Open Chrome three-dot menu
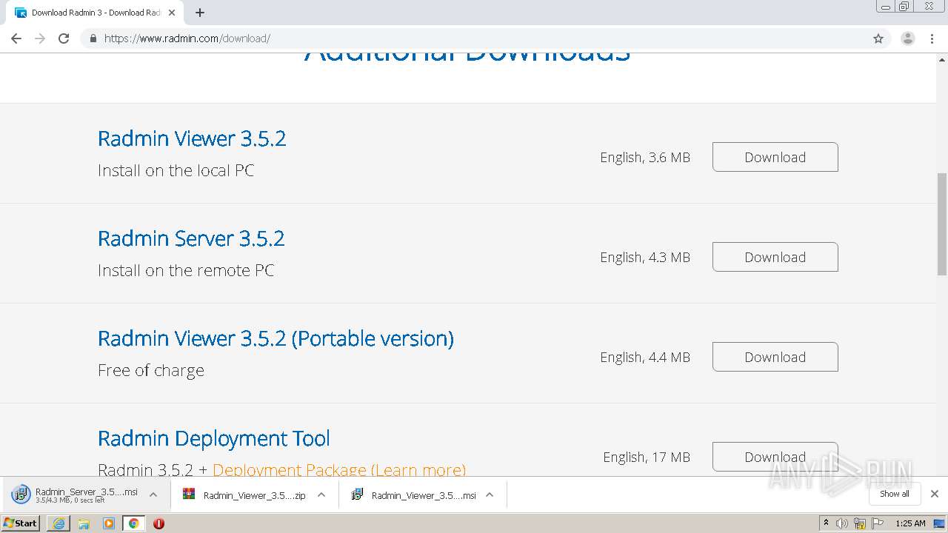948x533 pixels. coord(932,38)
